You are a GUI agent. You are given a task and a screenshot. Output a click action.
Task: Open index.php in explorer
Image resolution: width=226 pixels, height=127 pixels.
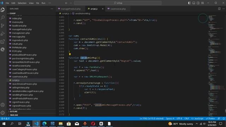[x=17, y=18]
